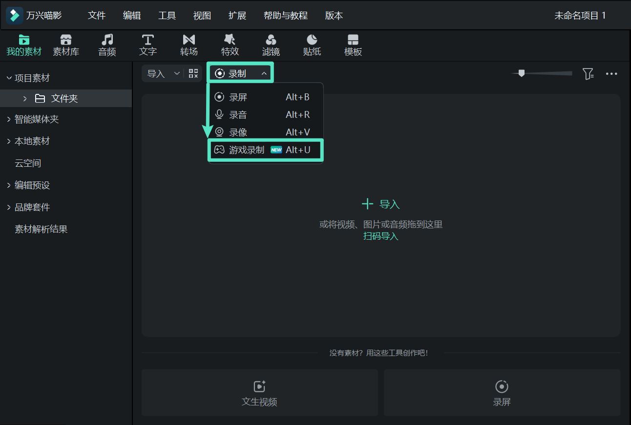Open the 贴纸 stickers panel
This screenshot has height=425, width=631.
(x=312, y=45)
